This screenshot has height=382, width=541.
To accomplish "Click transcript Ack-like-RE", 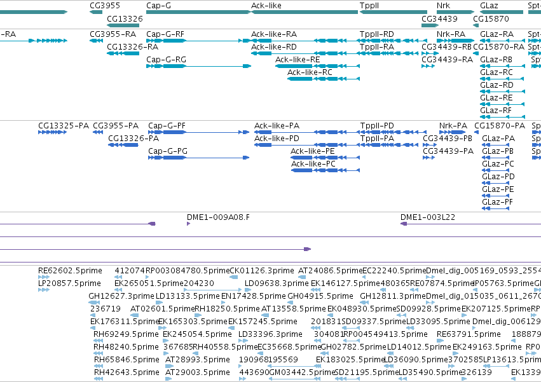I will [317, 66].
